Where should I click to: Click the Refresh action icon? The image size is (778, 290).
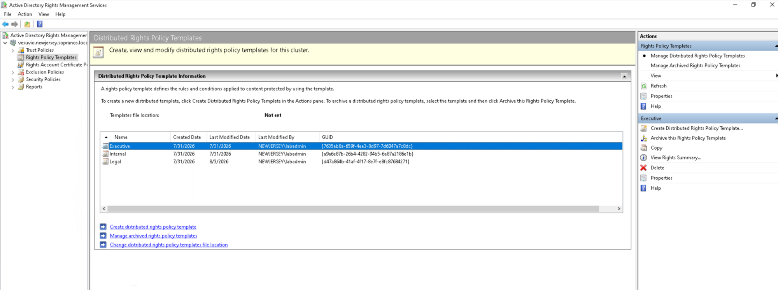[644, 86]
